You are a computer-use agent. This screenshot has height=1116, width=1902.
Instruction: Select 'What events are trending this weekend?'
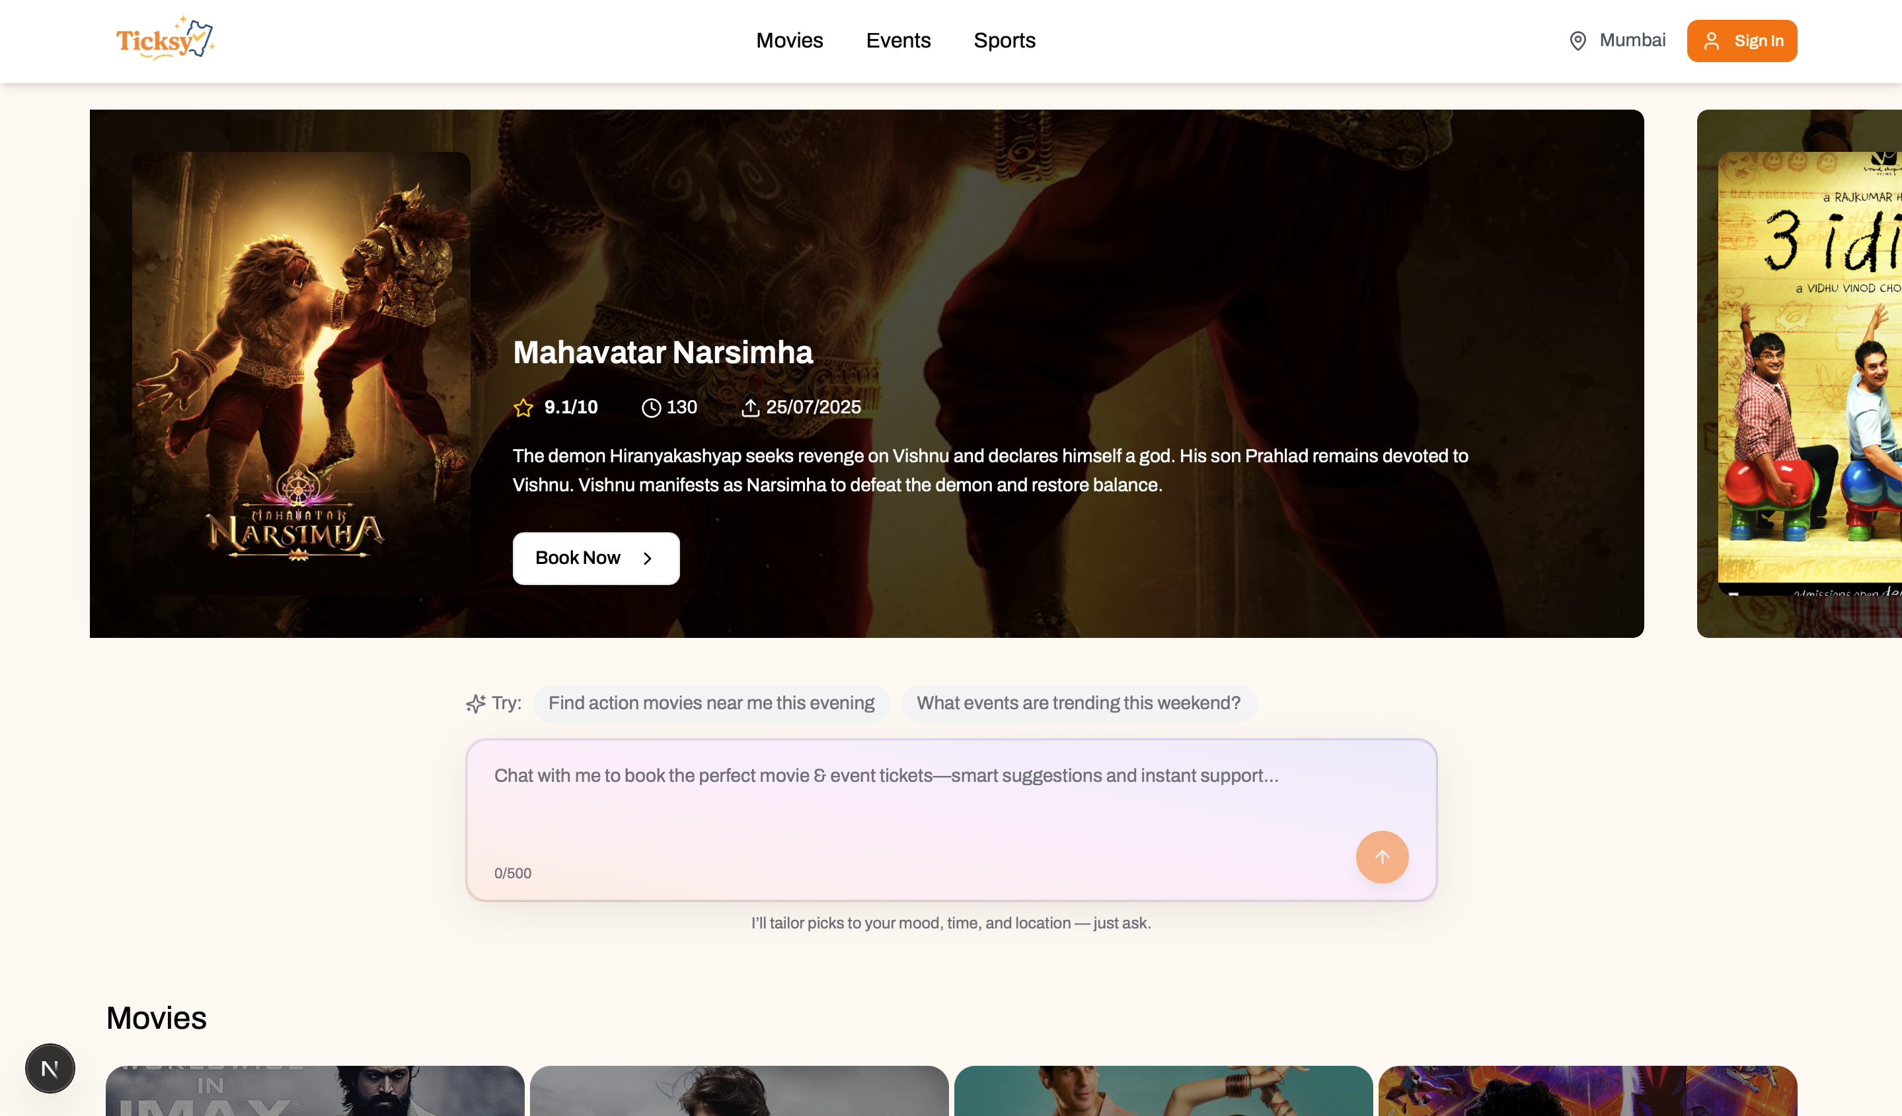1078,703
